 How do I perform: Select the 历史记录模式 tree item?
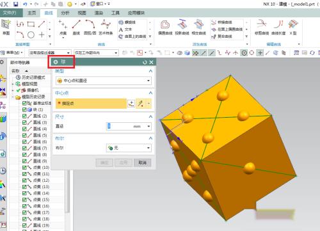31,77
